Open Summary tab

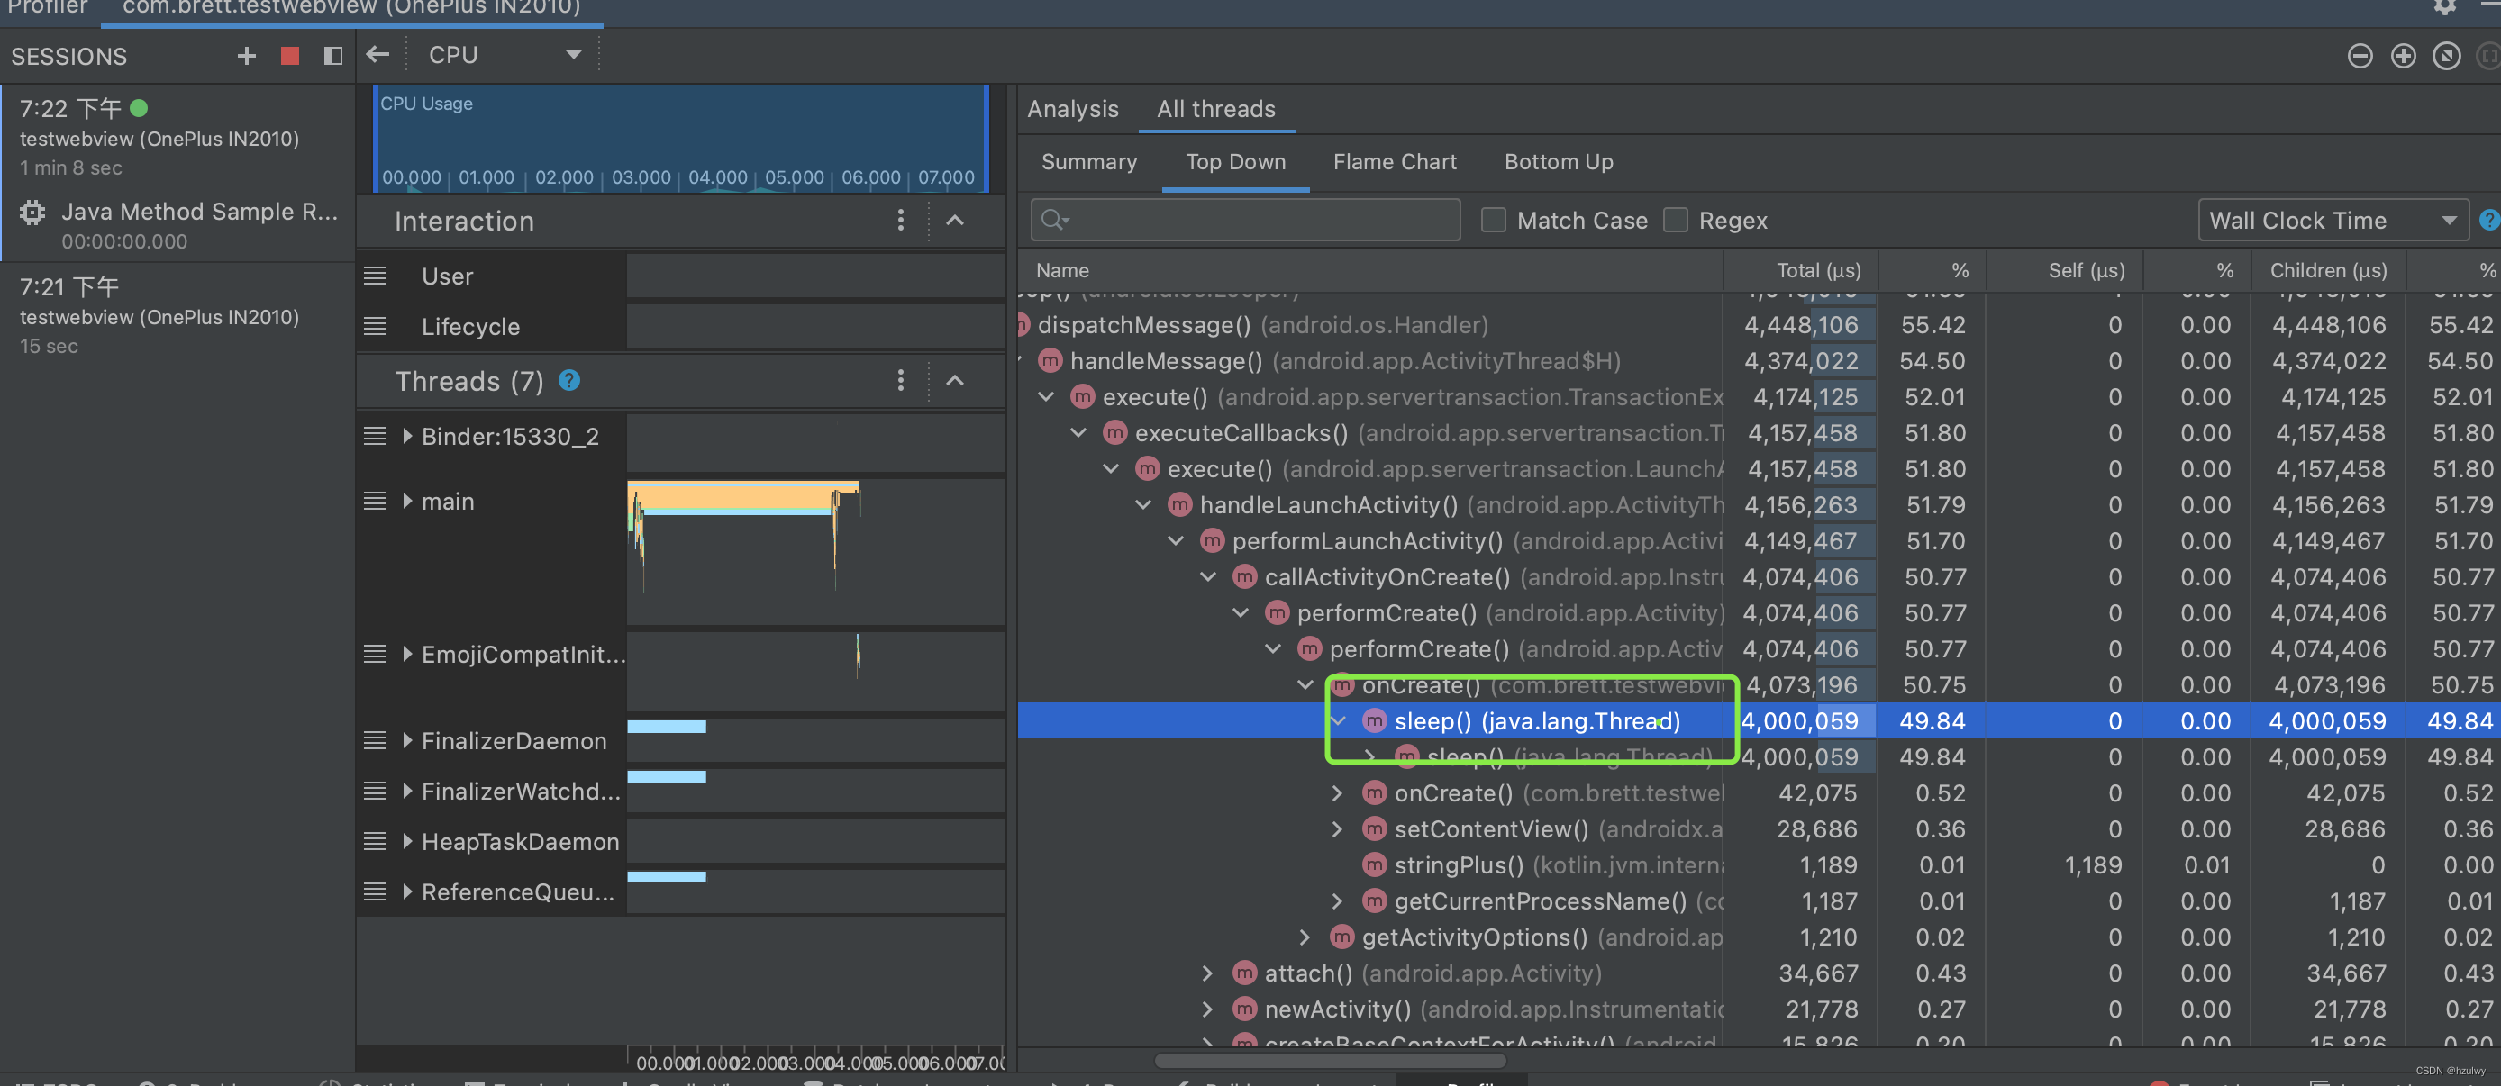pyautogui.click(x=1088, y=162)
